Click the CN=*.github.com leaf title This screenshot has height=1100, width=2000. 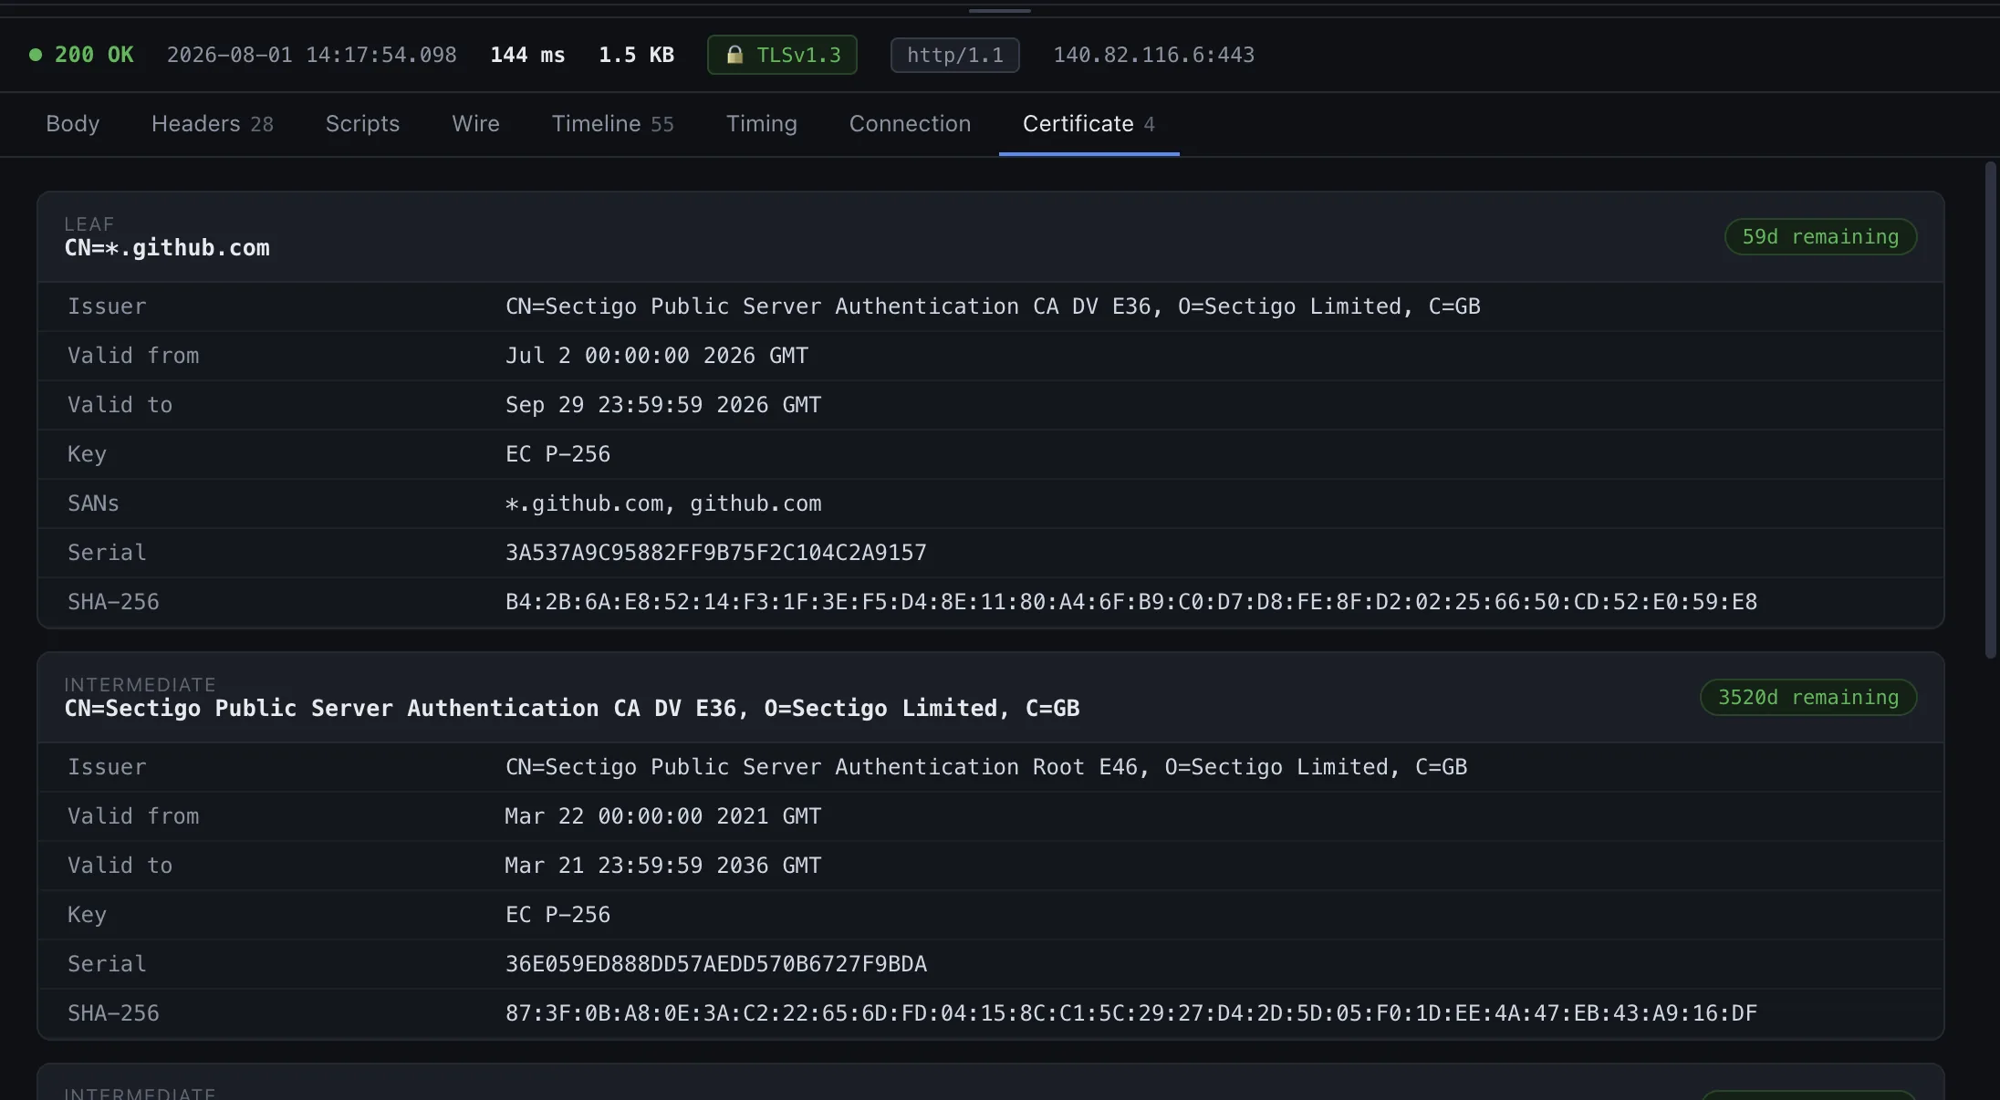pos(167,248)
